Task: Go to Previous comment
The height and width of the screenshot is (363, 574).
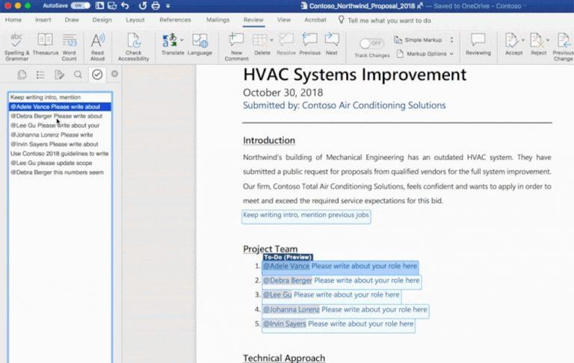Action: coord(309,44)
